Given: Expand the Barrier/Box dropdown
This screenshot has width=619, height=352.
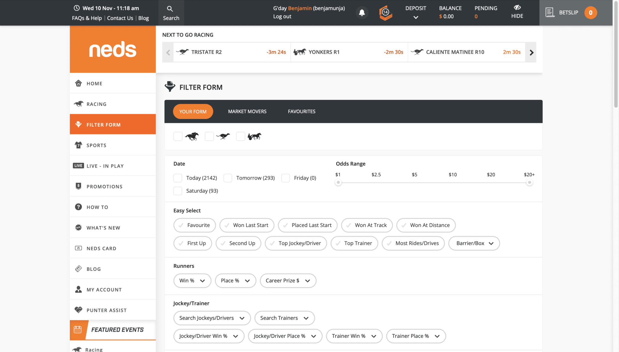Looking at the screenshot, I should (x=474, y=243).
